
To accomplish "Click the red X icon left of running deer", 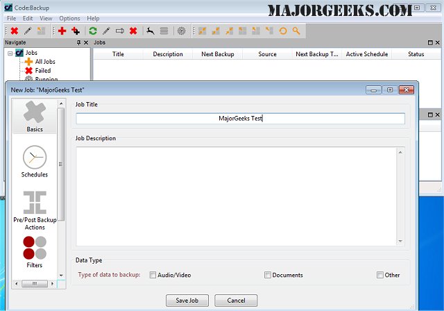I will tap(133, 31).
